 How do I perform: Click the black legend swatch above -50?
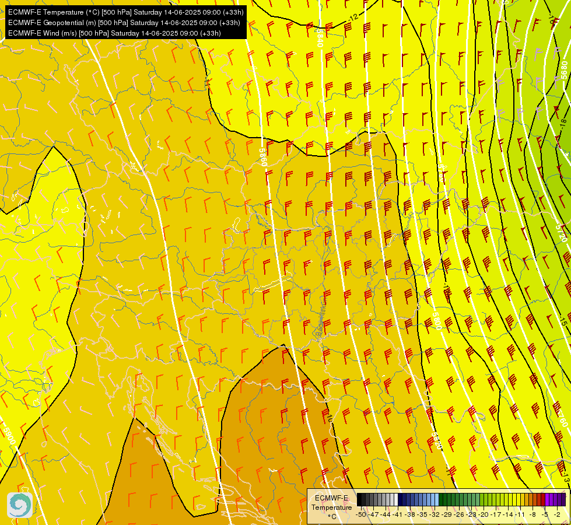[x=359, y=499]
